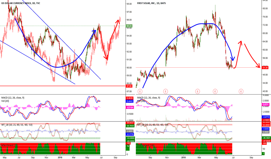Click the earliest earnings E marker on First Solar chart
The image size is (271, 159).
(x=140, y=91)
